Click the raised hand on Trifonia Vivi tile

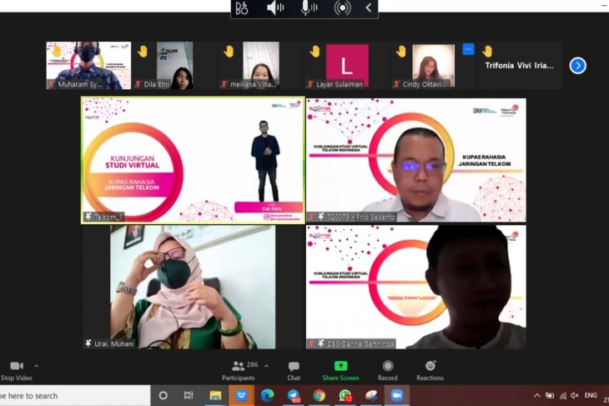coord(487,52)
